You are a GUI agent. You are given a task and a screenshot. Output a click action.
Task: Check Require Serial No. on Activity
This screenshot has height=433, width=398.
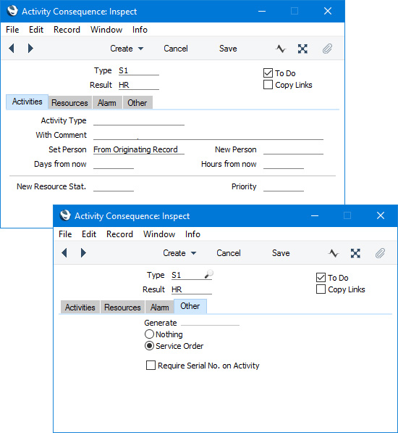151,366
